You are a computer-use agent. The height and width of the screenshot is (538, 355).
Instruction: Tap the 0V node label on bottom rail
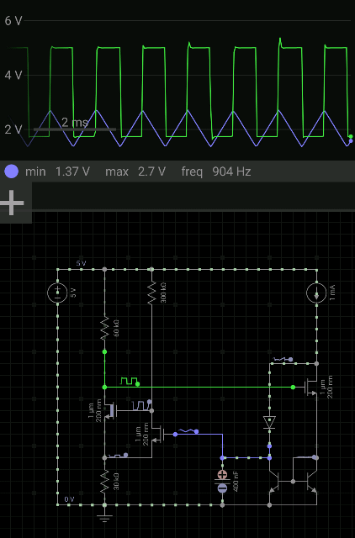69,499
